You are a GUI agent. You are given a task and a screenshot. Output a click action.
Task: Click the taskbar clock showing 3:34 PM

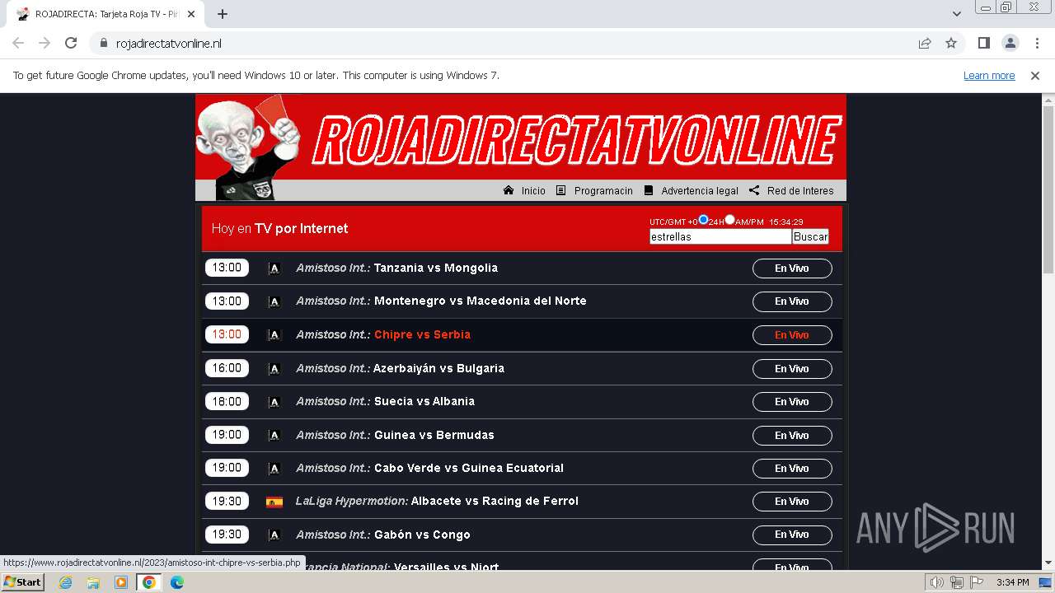(1013, 583)
